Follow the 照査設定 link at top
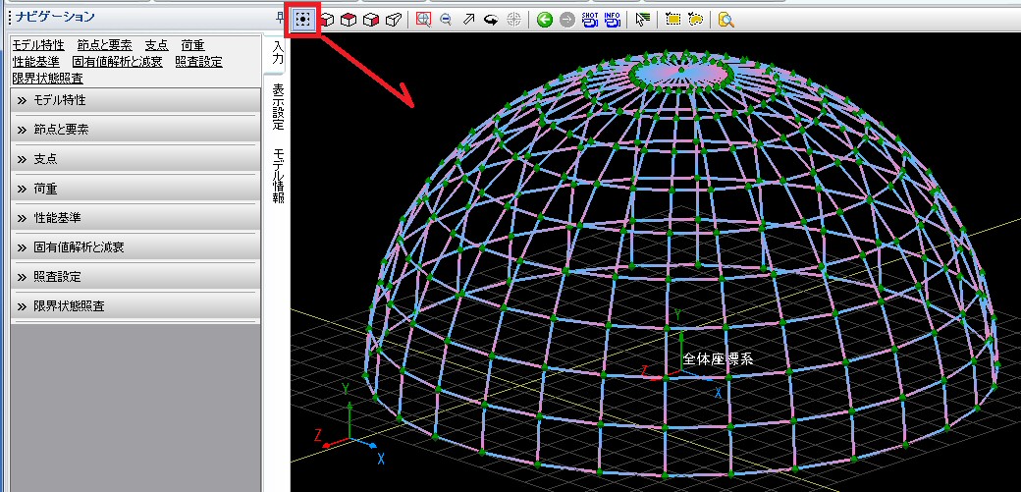Image resolution: width=1021 pixels, height=492 pixels. [x=198, y=62]
